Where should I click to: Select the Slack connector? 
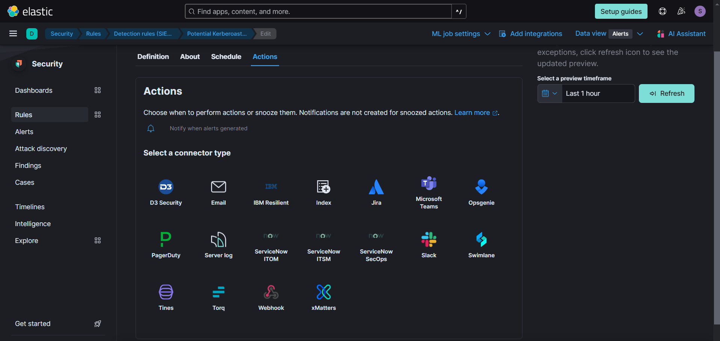click(x=429, y=245)
